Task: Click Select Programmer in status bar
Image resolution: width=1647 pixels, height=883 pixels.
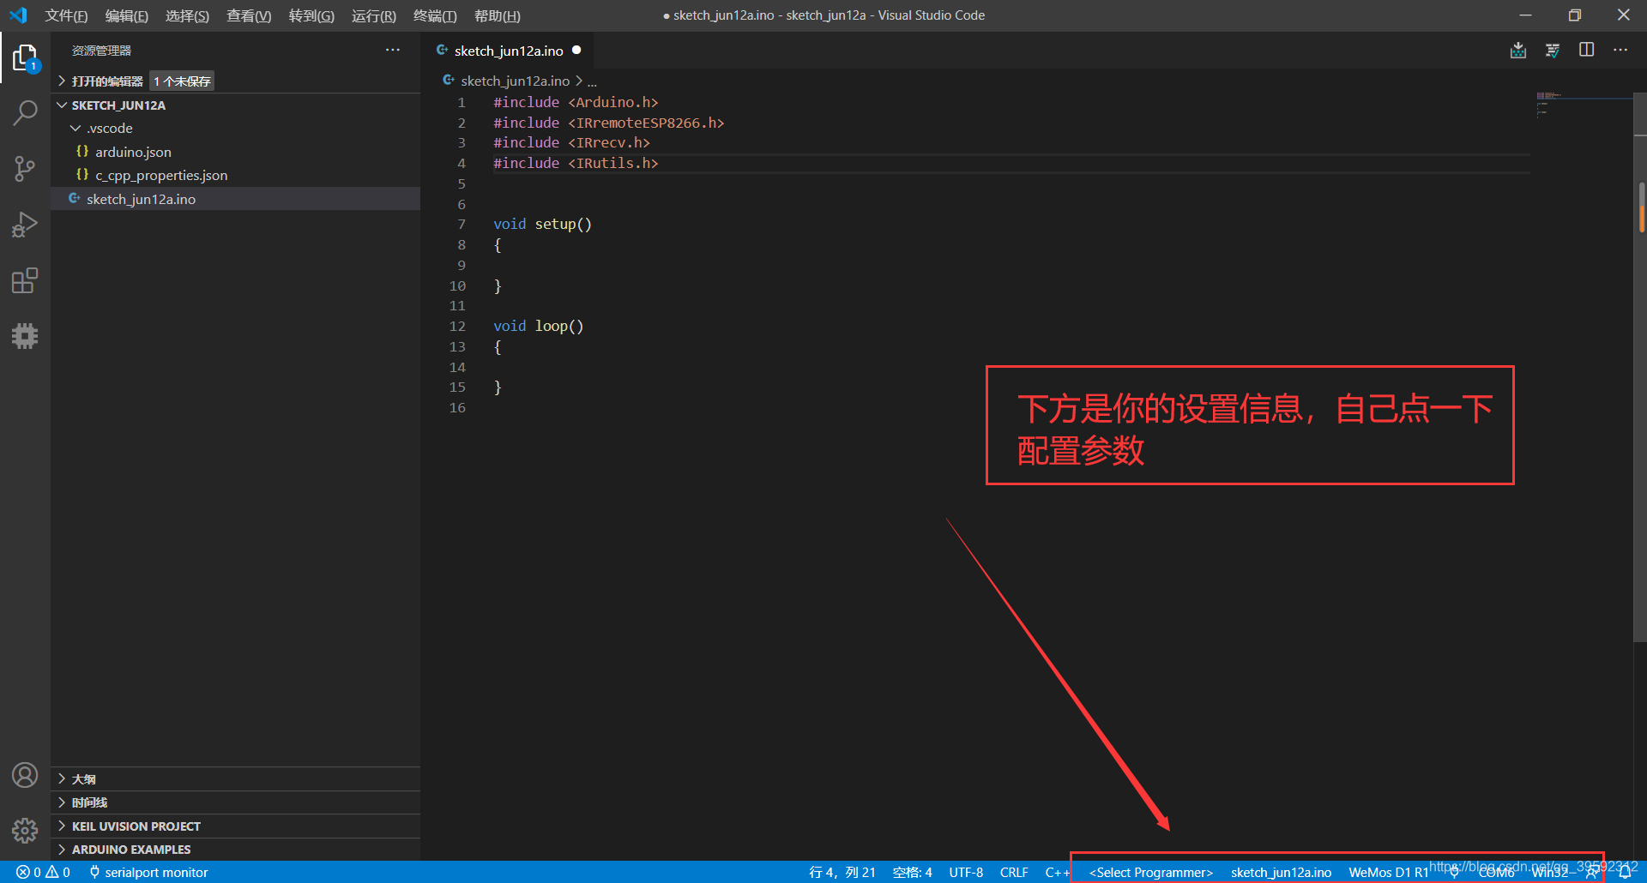Action: click(1149, 872)
